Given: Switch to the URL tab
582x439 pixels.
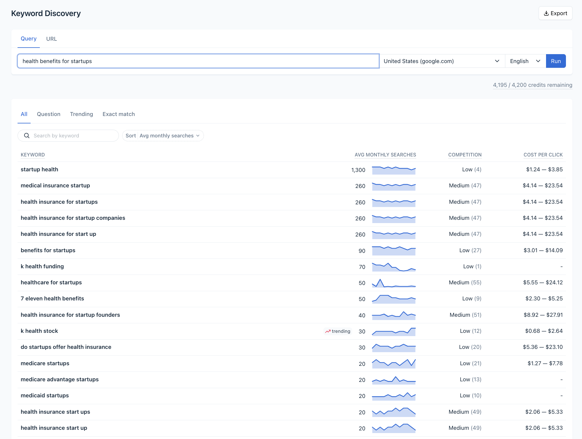Looking at the screenshot, I should [x=51, y=39].
